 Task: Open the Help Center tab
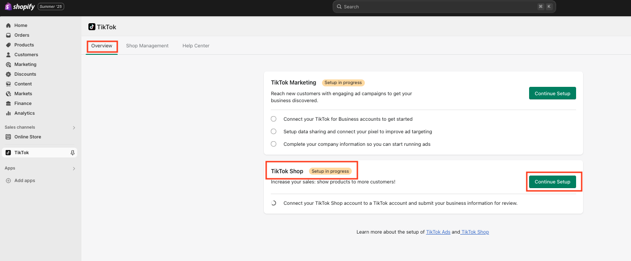click(196, 46)
